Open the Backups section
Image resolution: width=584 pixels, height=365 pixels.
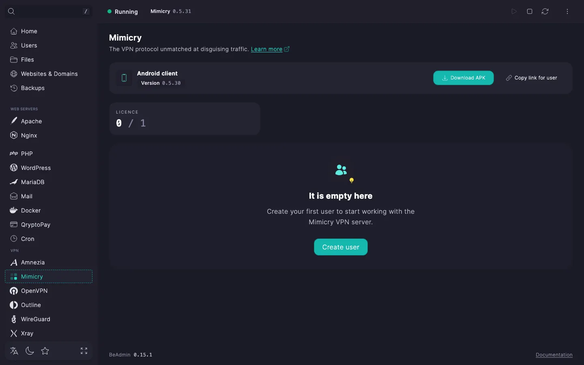click(49, 88)
